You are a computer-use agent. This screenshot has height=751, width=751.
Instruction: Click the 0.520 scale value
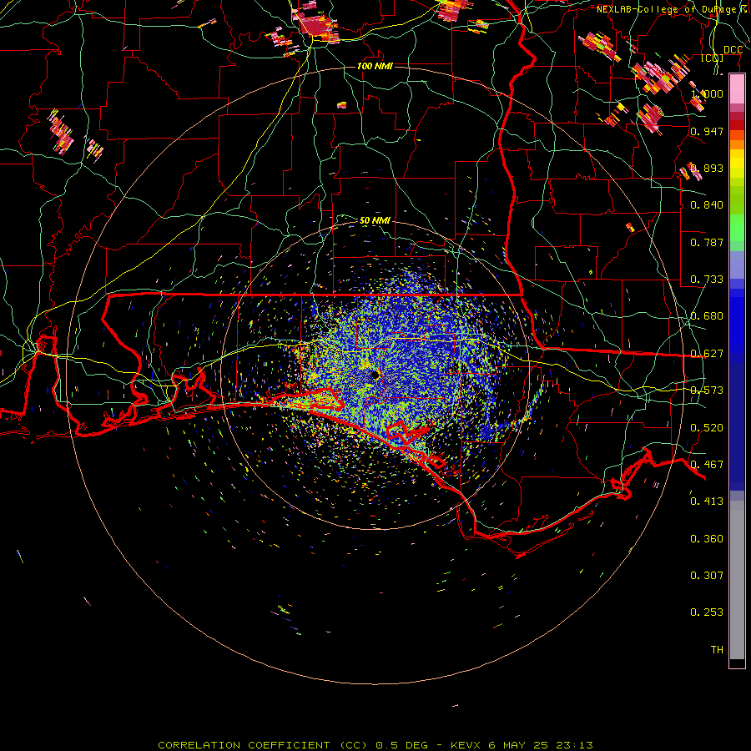pos(707,428)
